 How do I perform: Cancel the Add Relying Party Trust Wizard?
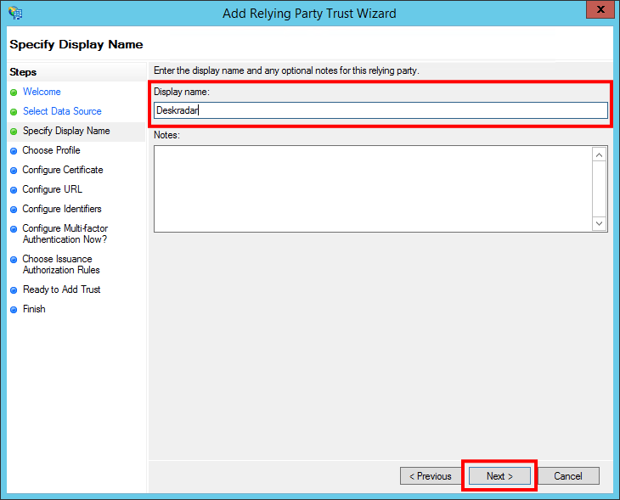point(568,476)
